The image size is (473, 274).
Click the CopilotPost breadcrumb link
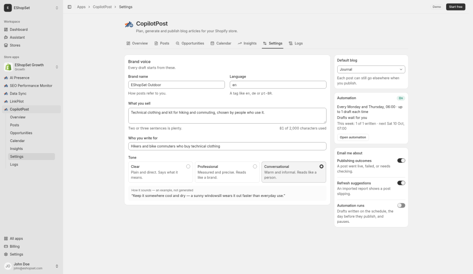point(102,7)
